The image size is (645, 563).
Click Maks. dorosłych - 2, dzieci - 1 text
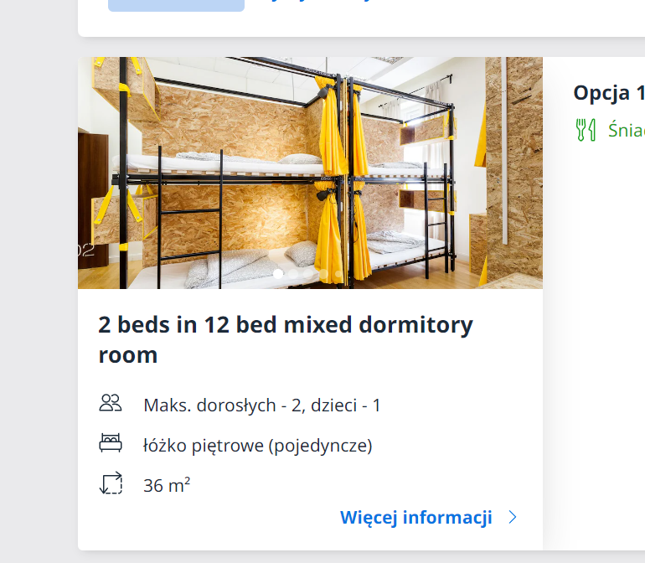click(x=262, y=405)
